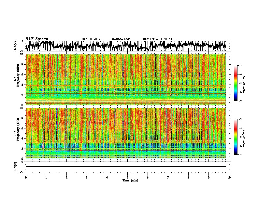Click time axis tick label "2"

(x=66, y=177)
